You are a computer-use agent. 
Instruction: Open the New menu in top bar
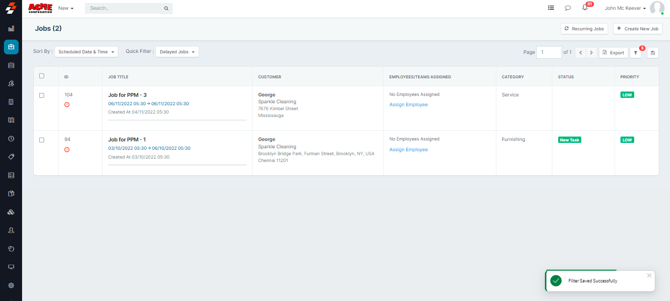(x=66, y=8)
